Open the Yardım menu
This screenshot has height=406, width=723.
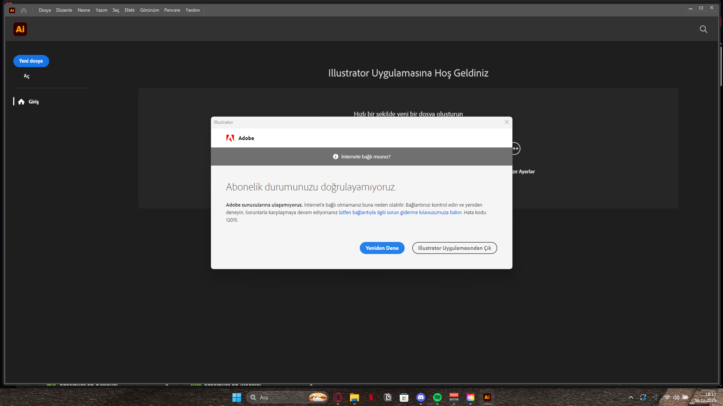(193, 10)
